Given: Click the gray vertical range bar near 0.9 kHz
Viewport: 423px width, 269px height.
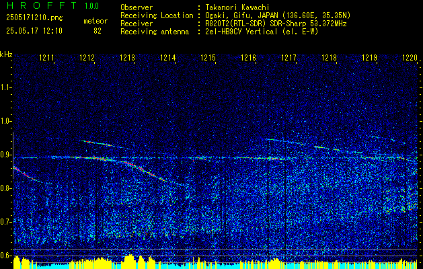Looking at the screenshot, I should 13,155.
